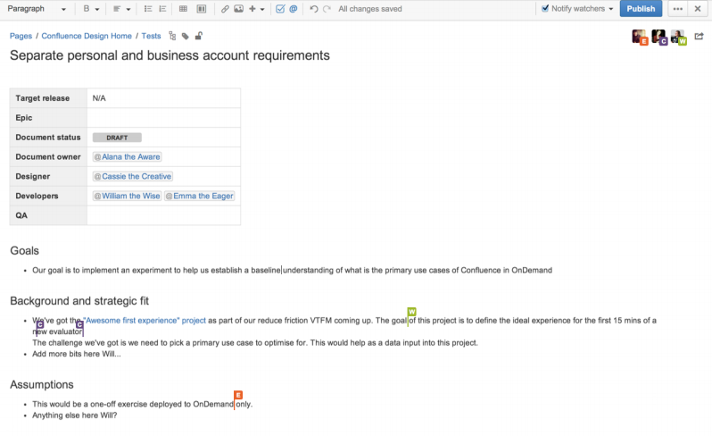
Task: Insert a task list checkbox
Action: tap(280, 9)
